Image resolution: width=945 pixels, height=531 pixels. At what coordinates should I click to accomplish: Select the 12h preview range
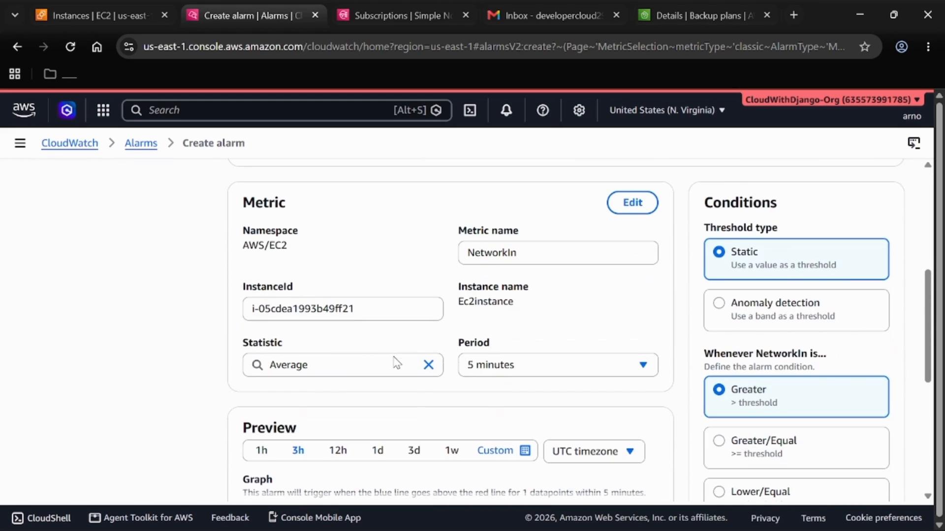[x=338, y=450]
